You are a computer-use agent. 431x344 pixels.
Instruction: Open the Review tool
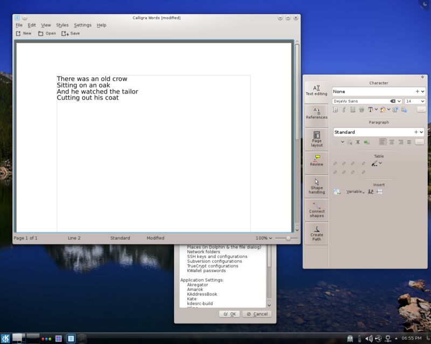[316, 162]
